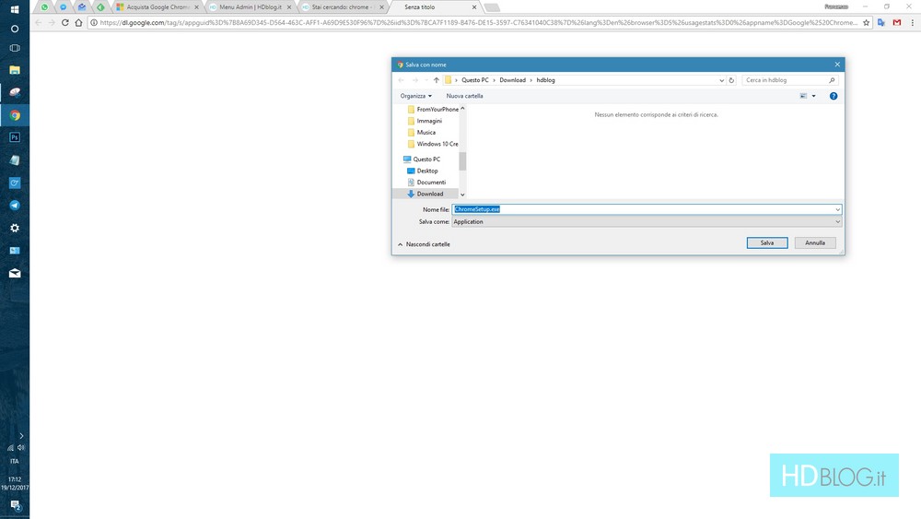Open Chrome three-dot menu
The width and height of the screenshot is (921, 519).
[912, 22]
